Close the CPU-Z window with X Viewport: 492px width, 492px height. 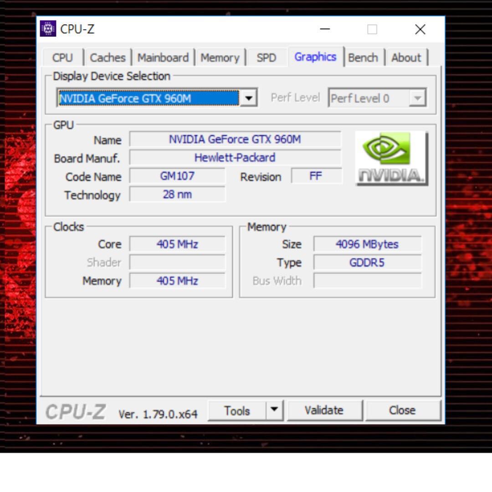coord(420,29)
